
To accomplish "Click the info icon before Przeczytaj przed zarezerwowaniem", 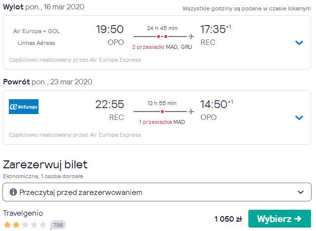I will [x=13, y=192].
